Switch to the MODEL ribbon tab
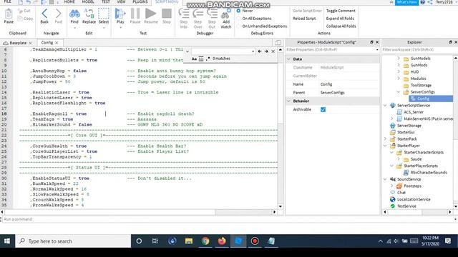Screen dimensions: 458x257 [x=88, y=1]
